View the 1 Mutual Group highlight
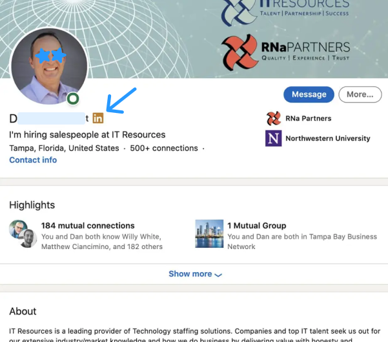The width and height of the screenshot is (388, 342). 256,226
